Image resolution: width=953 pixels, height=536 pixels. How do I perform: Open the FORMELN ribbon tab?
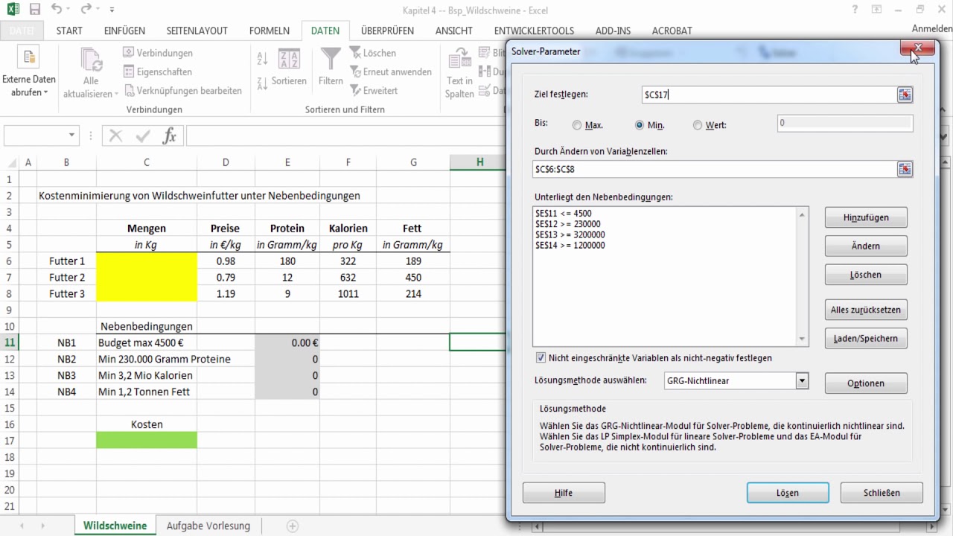[270, 31]
